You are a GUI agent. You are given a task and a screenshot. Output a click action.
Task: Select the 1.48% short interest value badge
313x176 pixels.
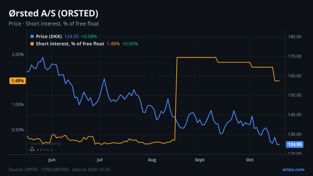pos(17,81)
